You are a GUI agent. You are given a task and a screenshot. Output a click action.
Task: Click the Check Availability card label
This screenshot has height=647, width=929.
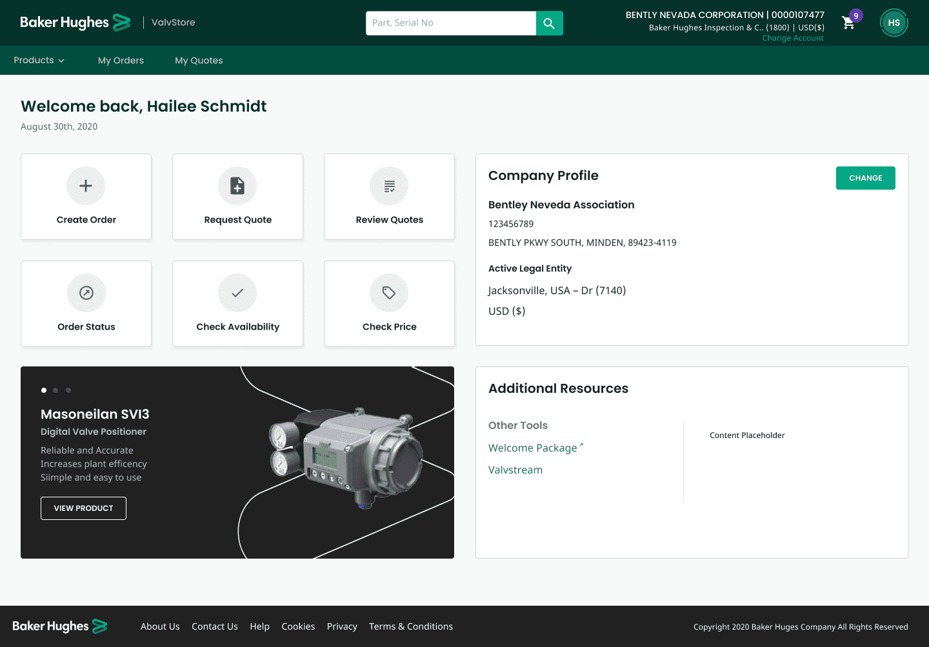(238, 327)
